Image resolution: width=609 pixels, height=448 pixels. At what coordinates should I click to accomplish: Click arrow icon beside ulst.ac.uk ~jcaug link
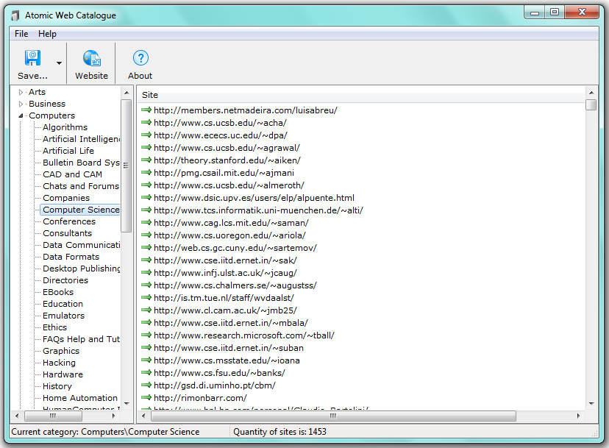coord(146,273)
